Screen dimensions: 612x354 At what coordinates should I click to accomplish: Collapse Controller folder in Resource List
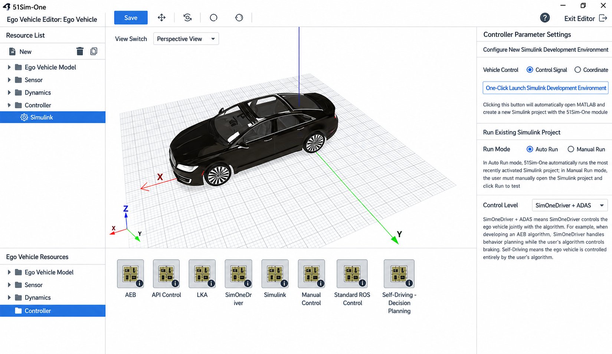click(x=9, y=105)
